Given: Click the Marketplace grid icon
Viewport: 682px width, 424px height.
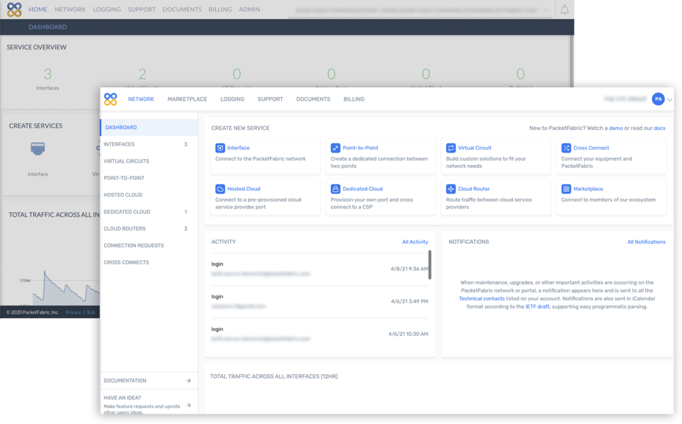Looking at the screenshot, I should [x=566, y=189].
